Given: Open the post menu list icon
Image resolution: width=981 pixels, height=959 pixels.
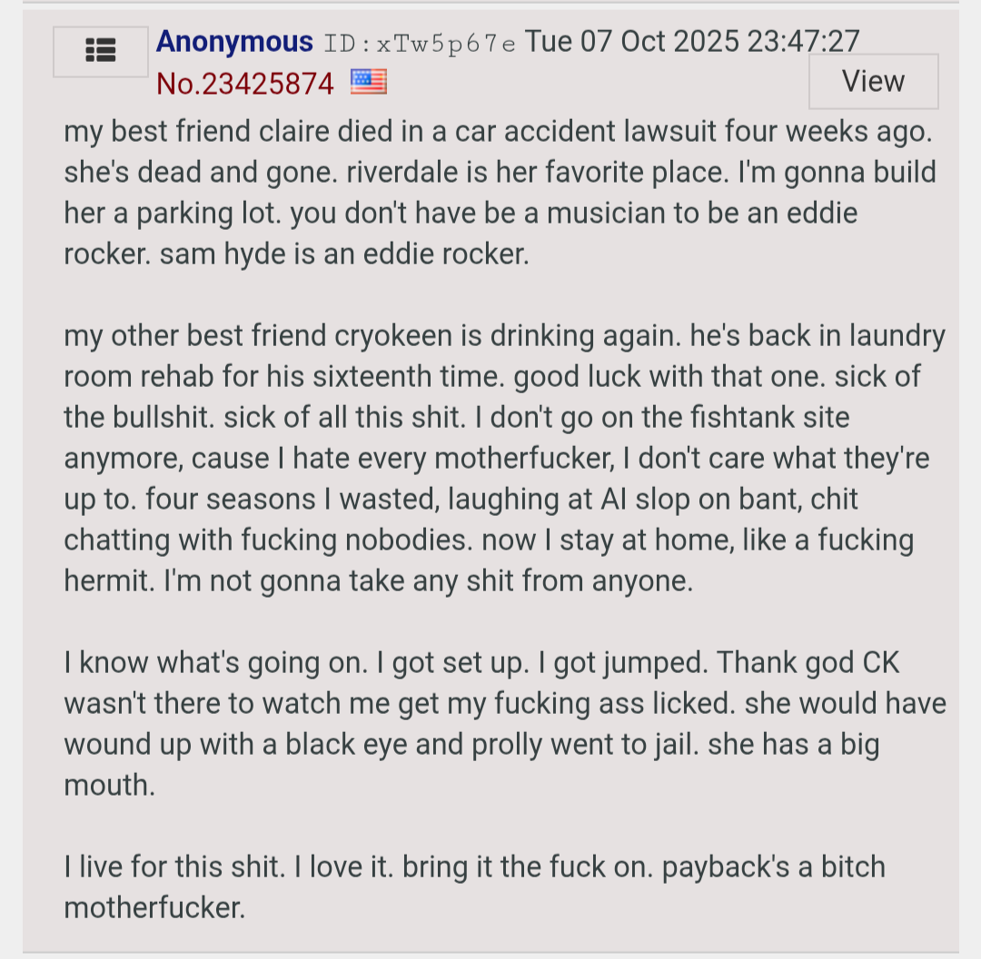Looking at the screenshot, I should (x=100, y=51).
